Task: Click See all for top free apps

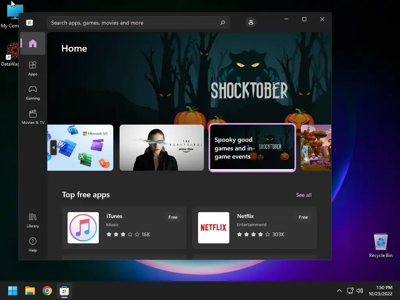Action: click(304, 195)
